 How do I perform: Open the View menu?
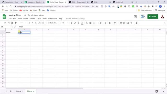[20, 19]
